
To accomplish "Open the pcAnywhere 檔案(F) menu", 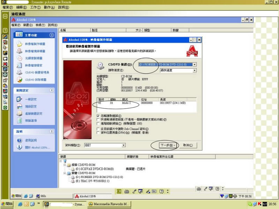I will coord(8,7).
